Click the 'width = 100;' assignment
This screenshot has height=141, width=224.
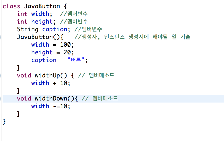(52, 45)
